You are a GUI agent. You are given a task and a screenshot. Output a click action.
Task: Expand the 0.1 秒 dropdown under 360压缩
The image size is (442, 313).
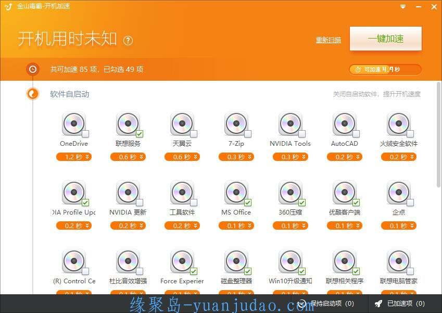point(291,226)
